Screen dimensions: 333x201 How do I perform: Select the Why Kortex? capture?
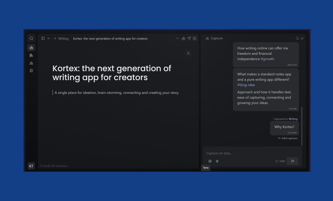coord(284,128)
